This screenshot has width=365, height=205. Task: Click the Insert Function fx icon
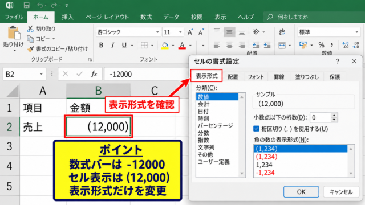(x=94, y=74)
